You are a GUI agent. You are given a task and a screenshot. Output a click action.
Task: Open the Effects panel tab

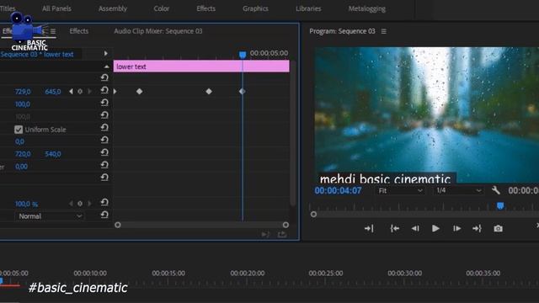(78, 31)
